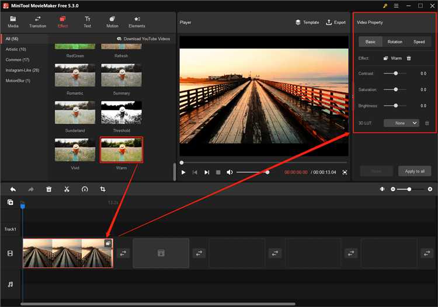This screenshot has height=307, width=438.
Task: Switch to the Basic property tab
Action: point(370,41)
